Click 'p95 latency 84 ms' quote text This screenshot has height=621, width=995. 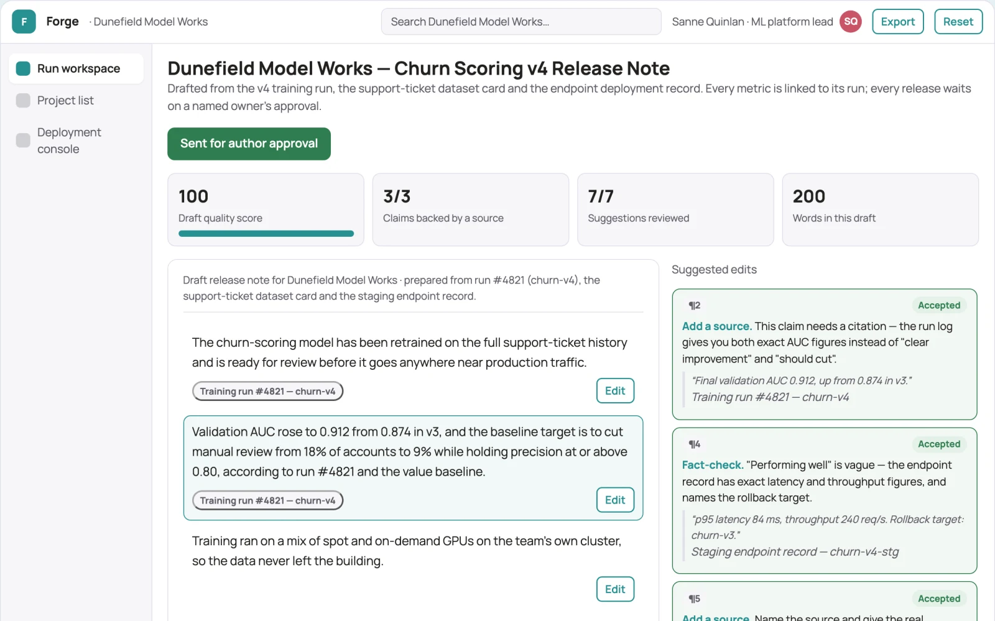pyautogui.click(x=827, y=527)
